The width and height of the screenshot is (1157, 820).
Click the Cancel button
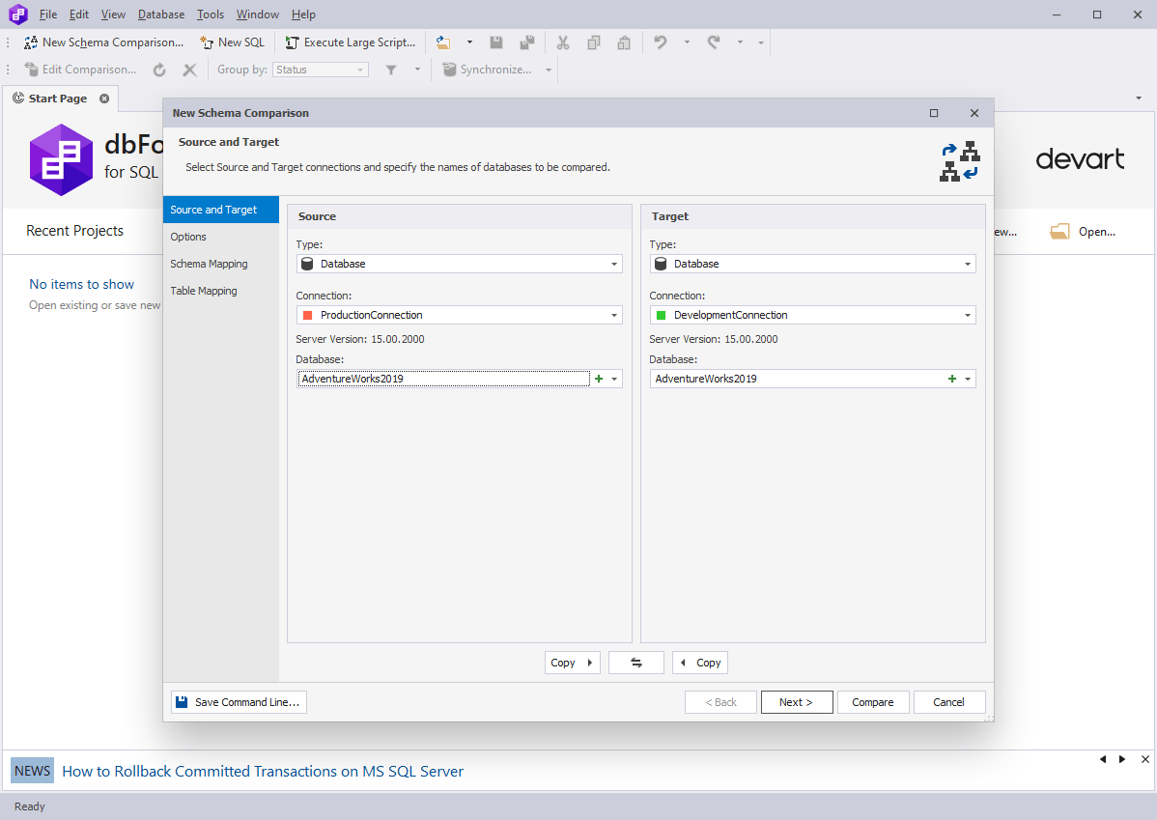pyautogui.click(x=949, y=702)
